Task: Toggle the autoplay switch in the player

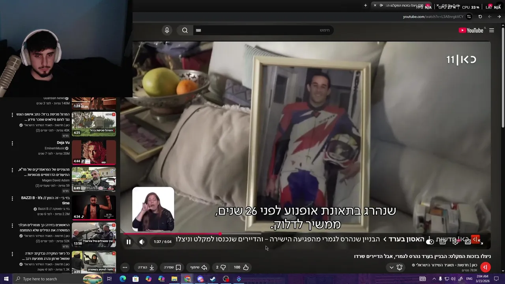Action: [430, 242]
